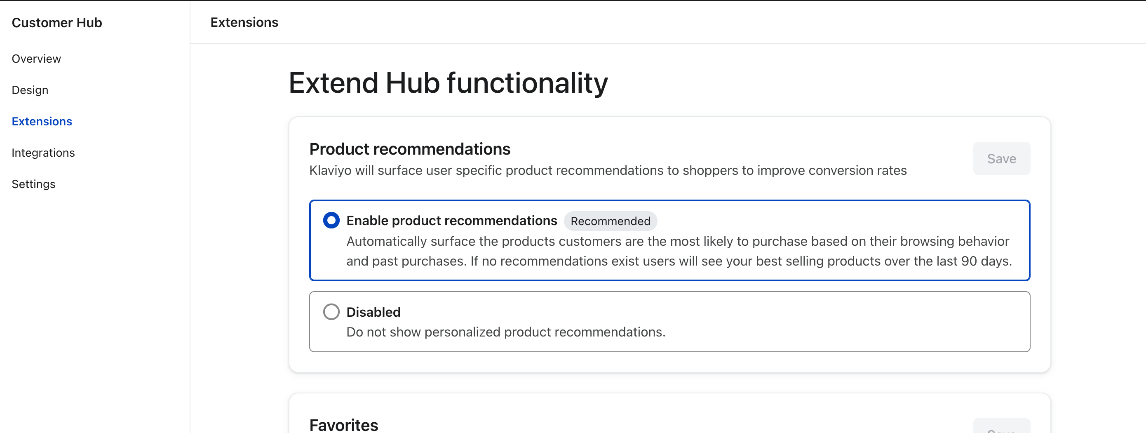The height and width of the screenshot is (433, 1146).
Task: Click the Disabled option label text
Action: click(373, 312)
